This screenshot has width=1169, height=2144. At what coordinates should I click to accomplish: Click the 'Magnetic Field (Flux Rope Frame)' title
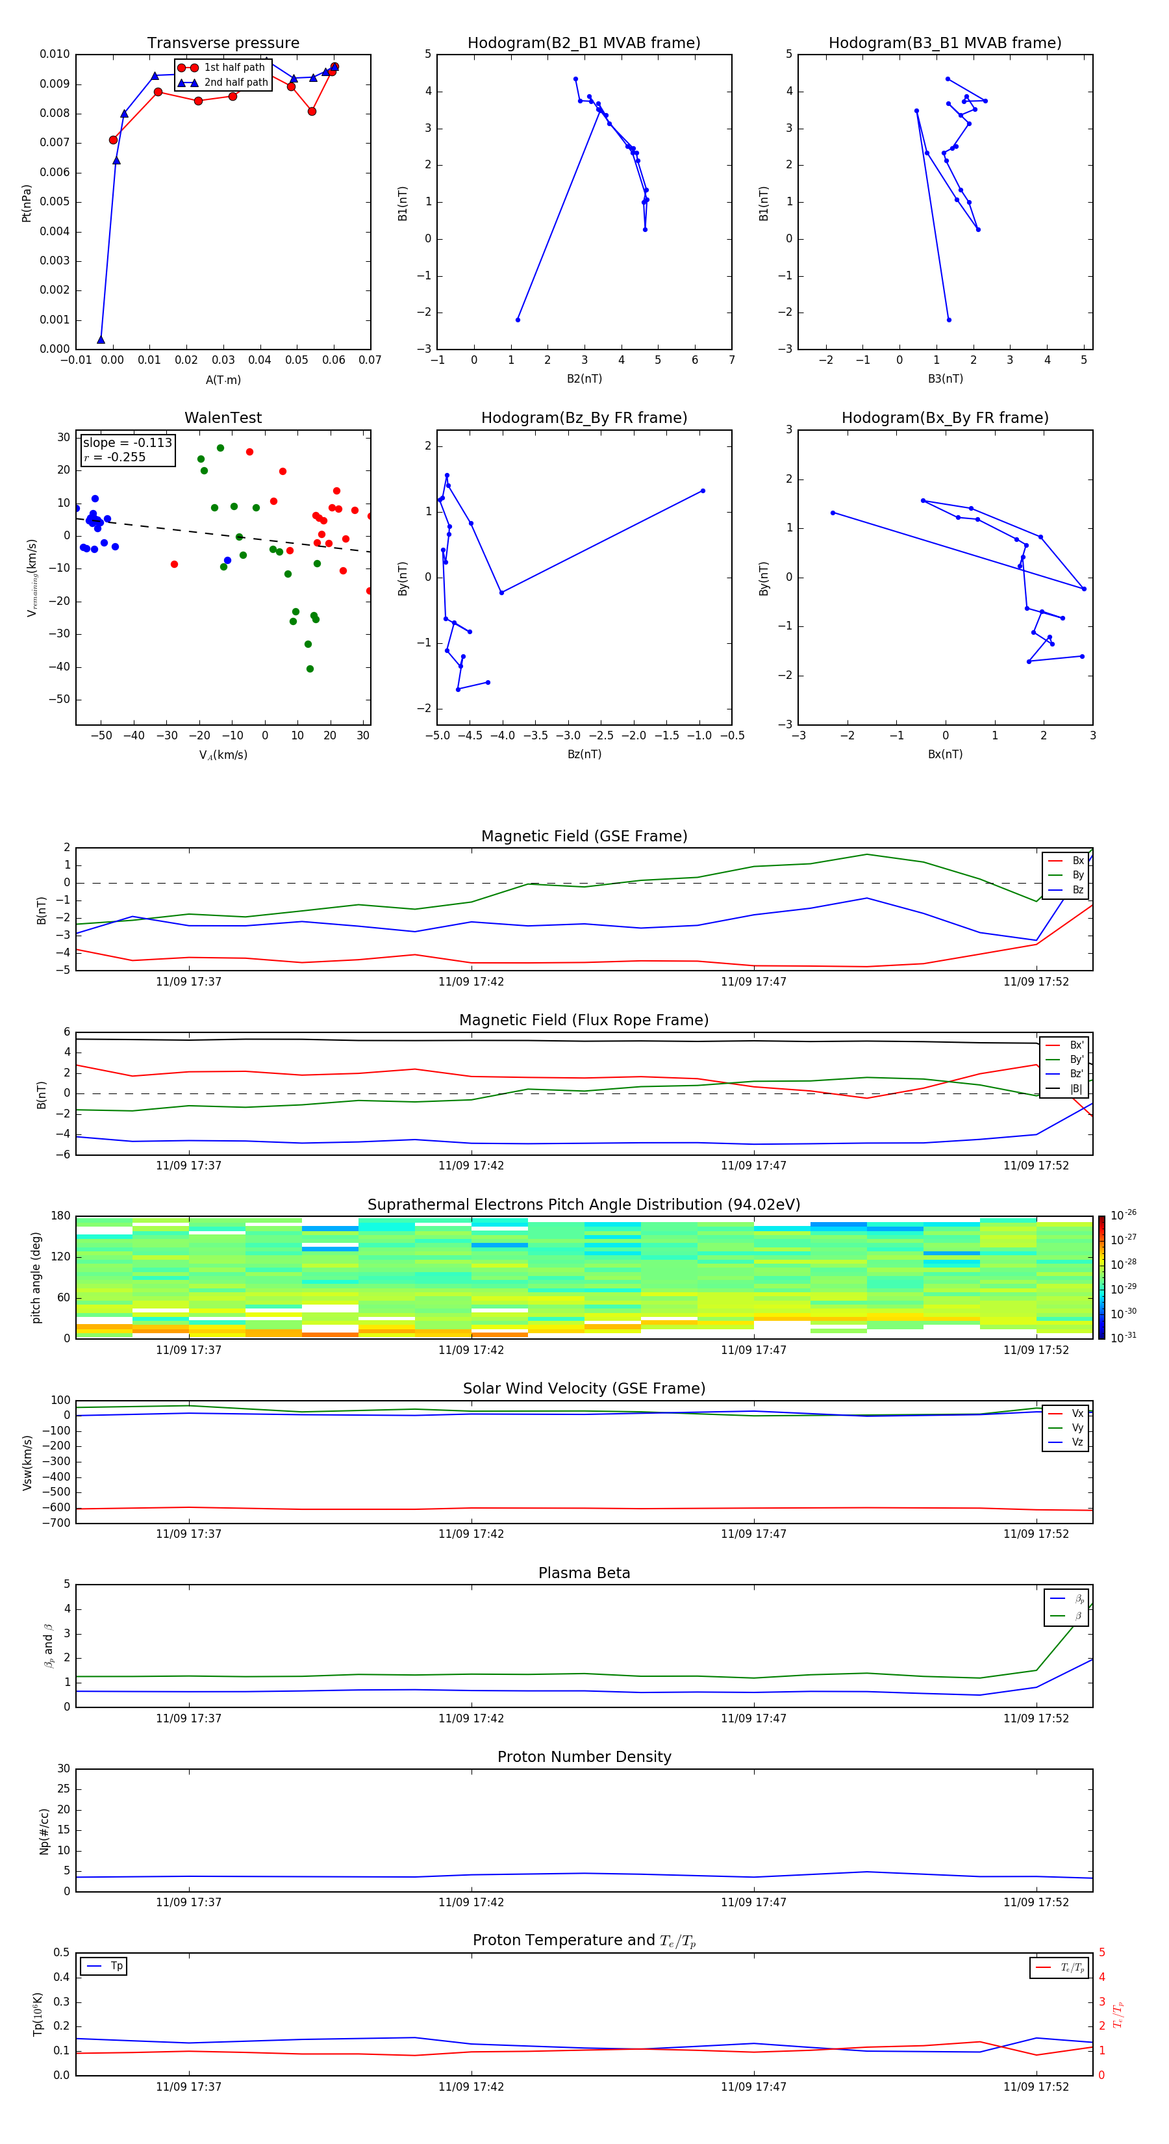[x=584, y=1021]
